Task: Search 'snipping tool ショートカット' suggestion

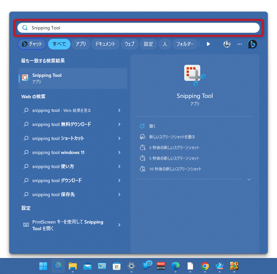Action: tap(58, 138)
